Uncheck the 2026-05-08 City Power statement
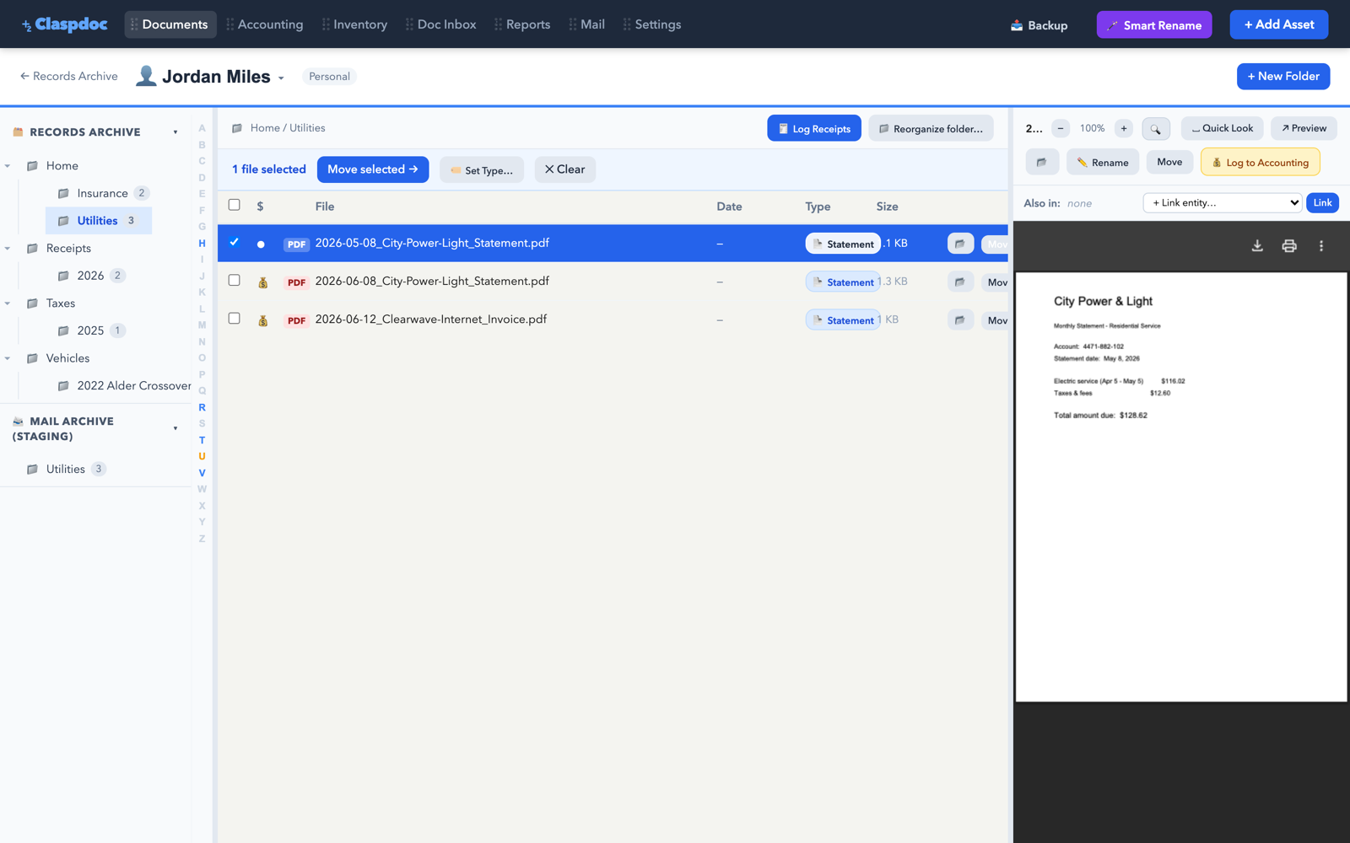Image resolution: width=1350 pixels, height=843 pixels. pyautogui.click(x=235, y=242)
